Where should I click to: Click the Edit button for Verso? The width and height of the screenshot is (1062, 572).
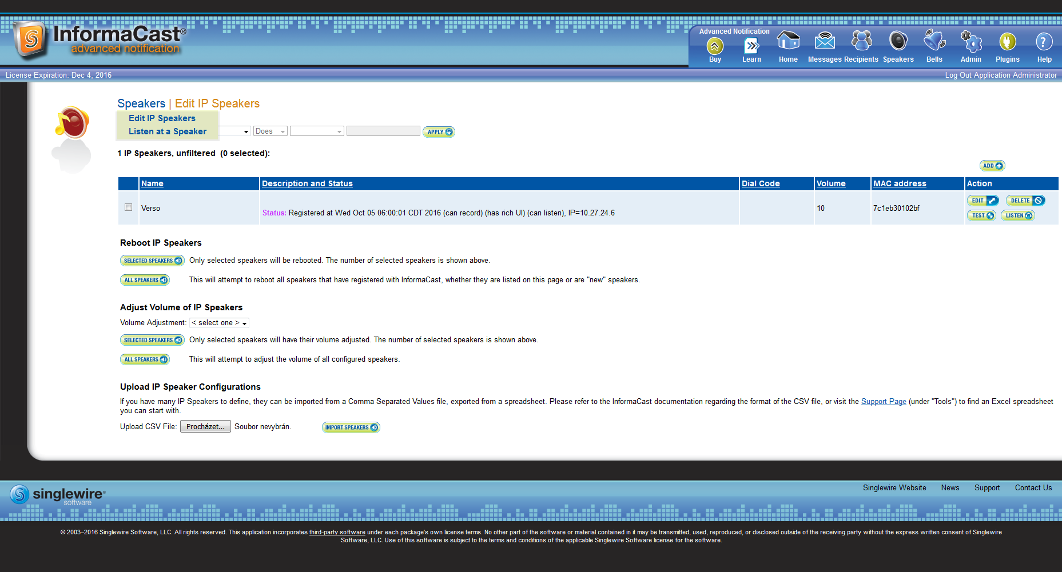click(983, 201)
